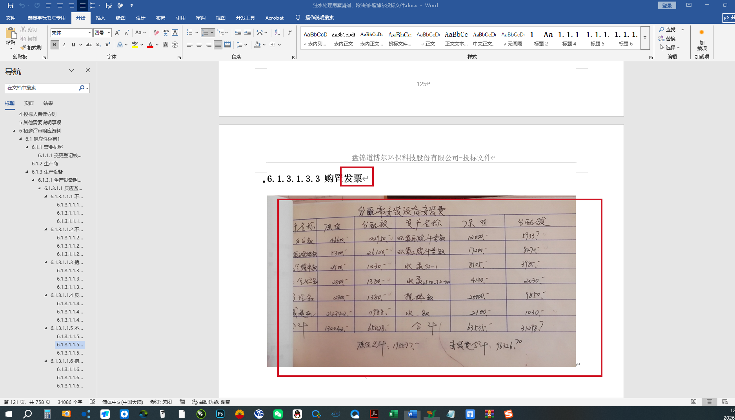735x420 pixels.
Task: Open the 布局 ribbon tab
Action: click(x=161, y=18)
